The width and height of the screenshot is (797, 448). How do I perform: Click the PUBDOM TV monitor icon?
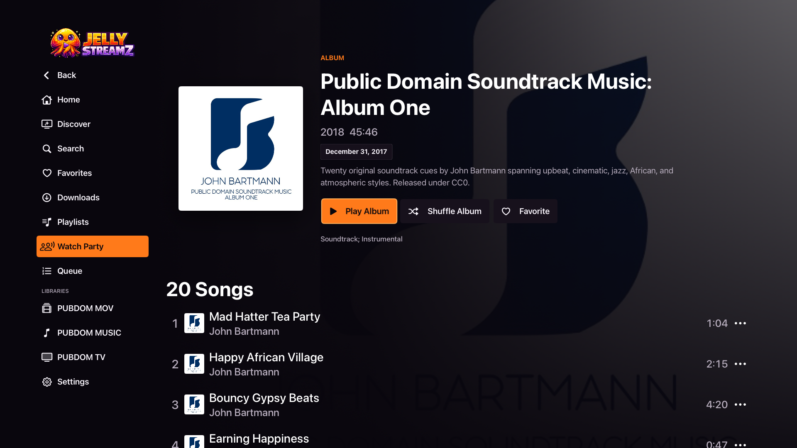pos(47,357)
